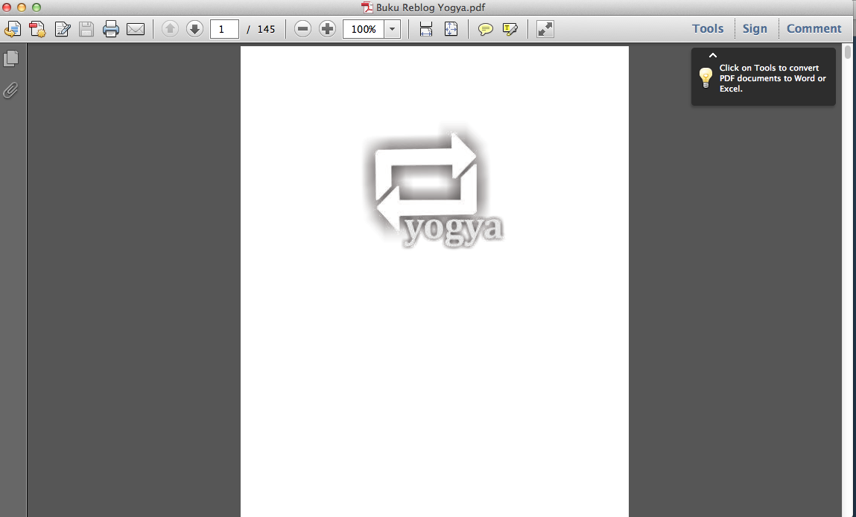This screenshot has height=517, width=856.
Task: Show page thumbnails sidebar panel
Action: [x=11, y=58]
